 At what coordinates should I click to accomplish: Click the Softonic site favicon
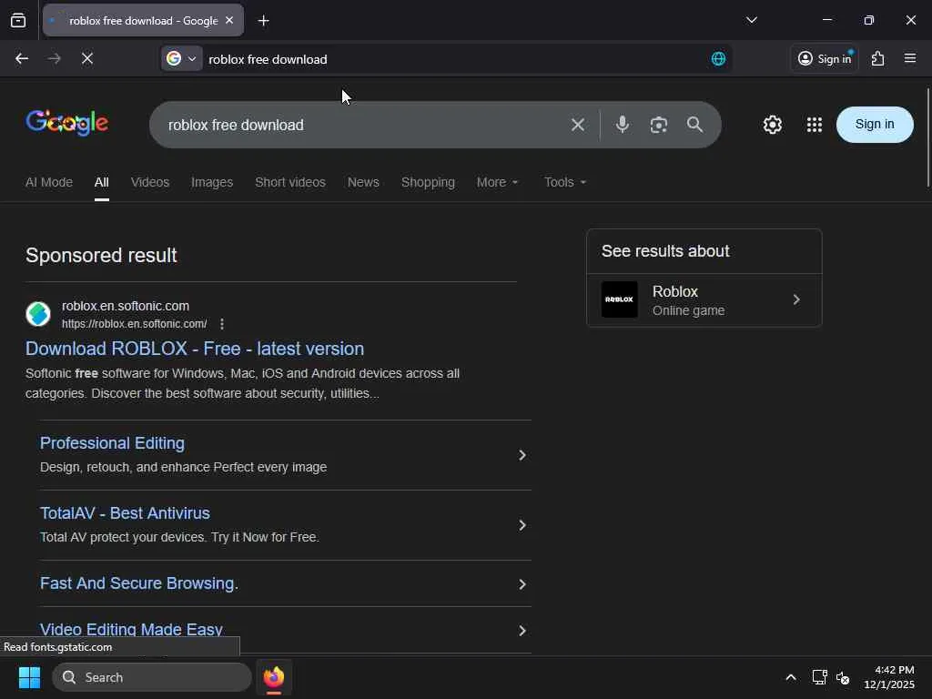click(x=38, y=314)
